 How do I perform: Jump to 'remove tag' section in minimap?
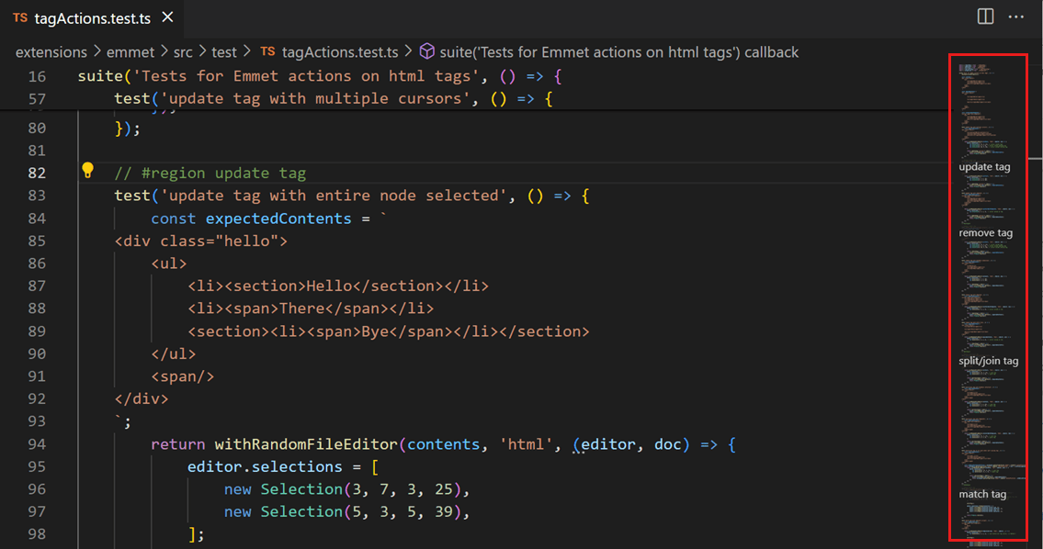tap(986, 232)
